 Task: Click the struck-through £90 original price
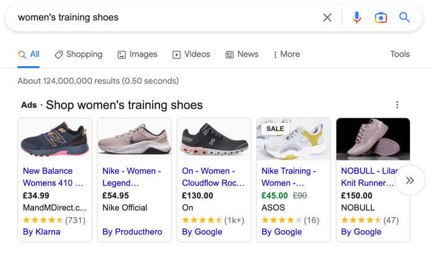point(299,195)
